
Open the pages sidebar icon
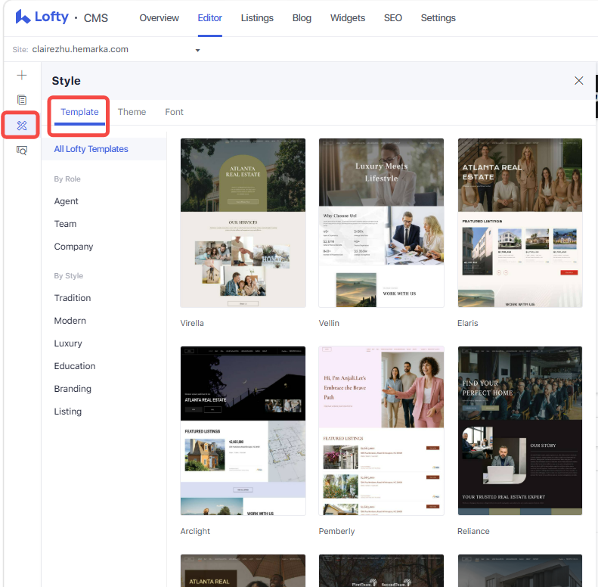(x=22, y=100)
